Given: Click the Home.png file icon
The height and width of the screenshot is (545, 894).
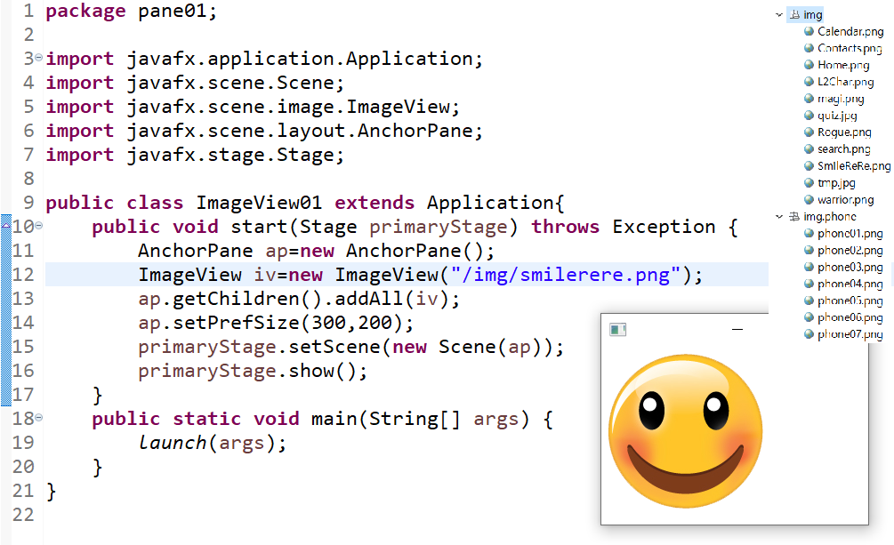Looking at the screenshot, I should [x=809, y=65].
